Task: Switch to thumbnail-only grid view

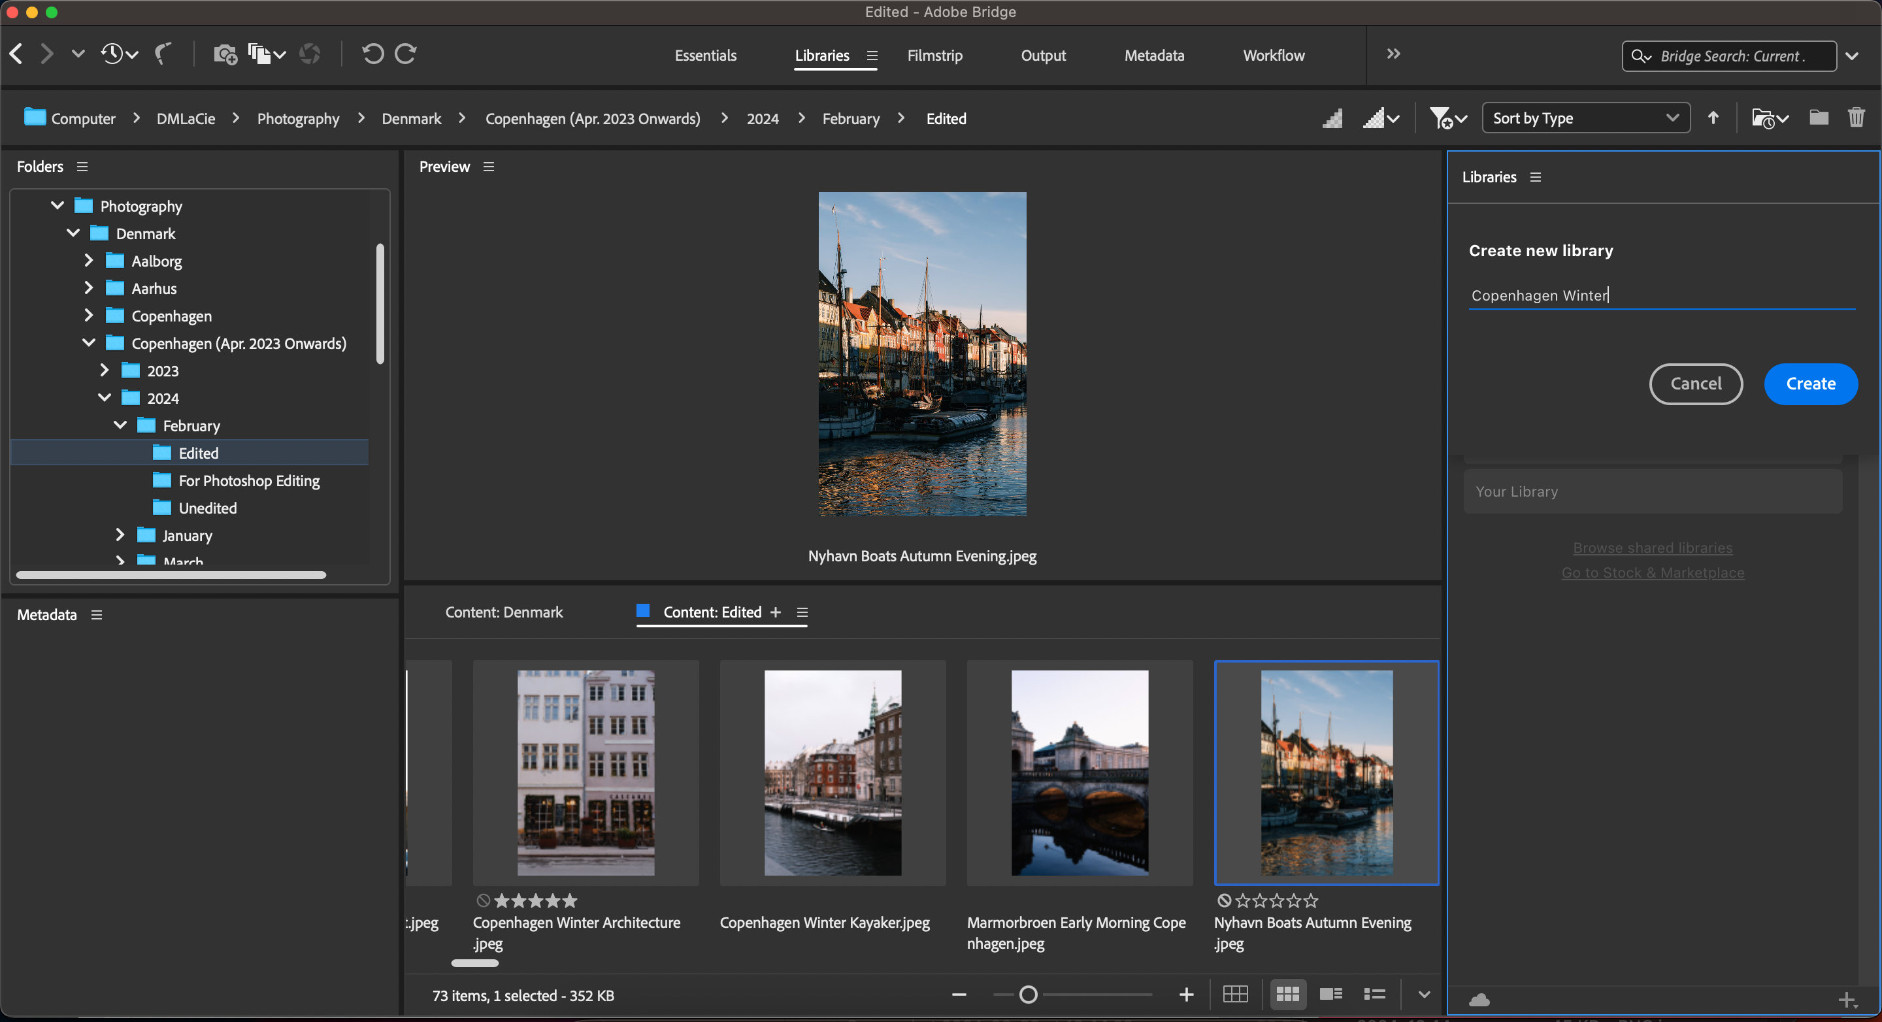Action: click(x=1288, y=993)
